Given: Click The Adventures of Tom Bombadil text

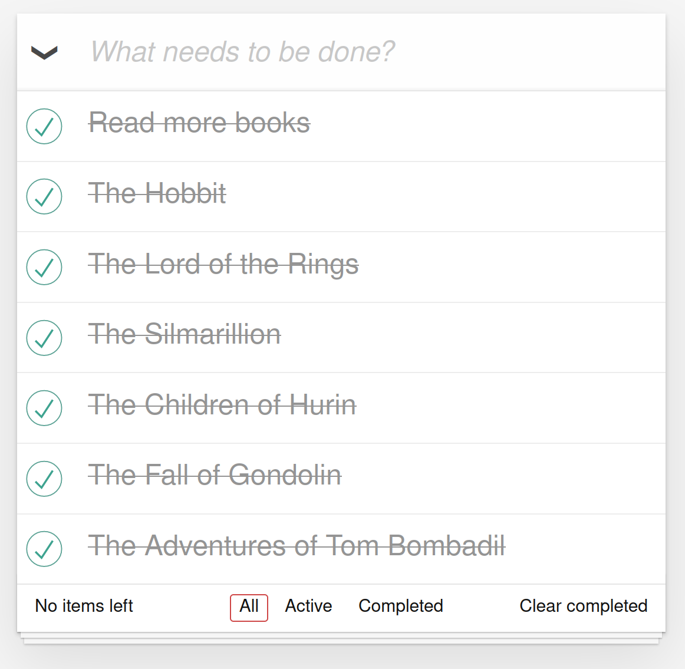Looking at the screenshot, I should coord(297,545).
